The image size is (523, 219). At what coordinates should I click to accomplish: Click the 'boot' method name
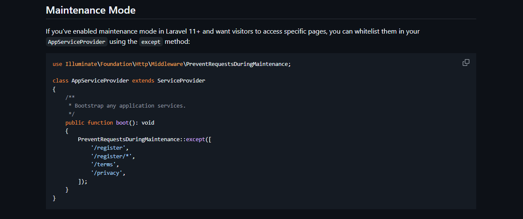(x=122, y=122)
